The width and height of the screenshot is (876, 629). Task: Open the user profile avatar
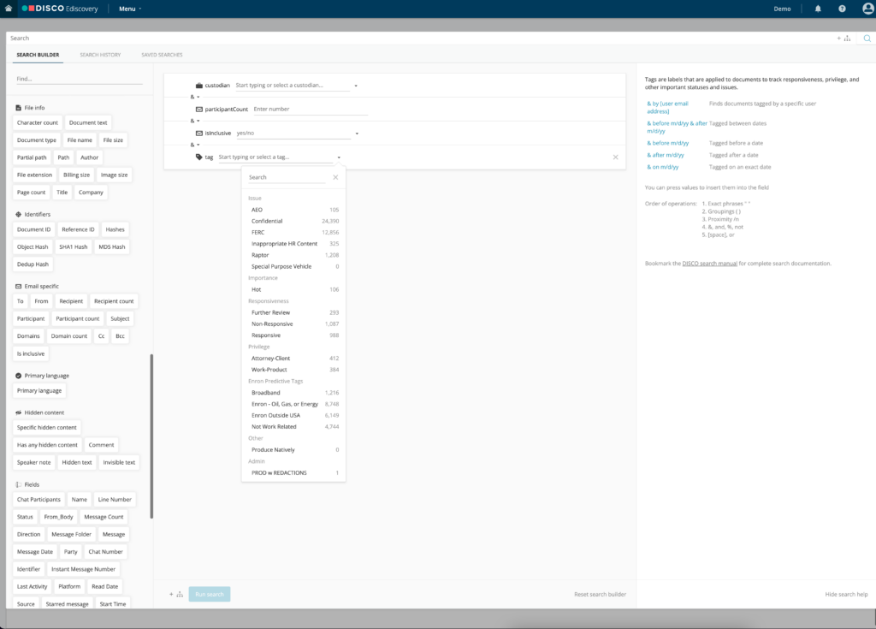tap(868, 9)
